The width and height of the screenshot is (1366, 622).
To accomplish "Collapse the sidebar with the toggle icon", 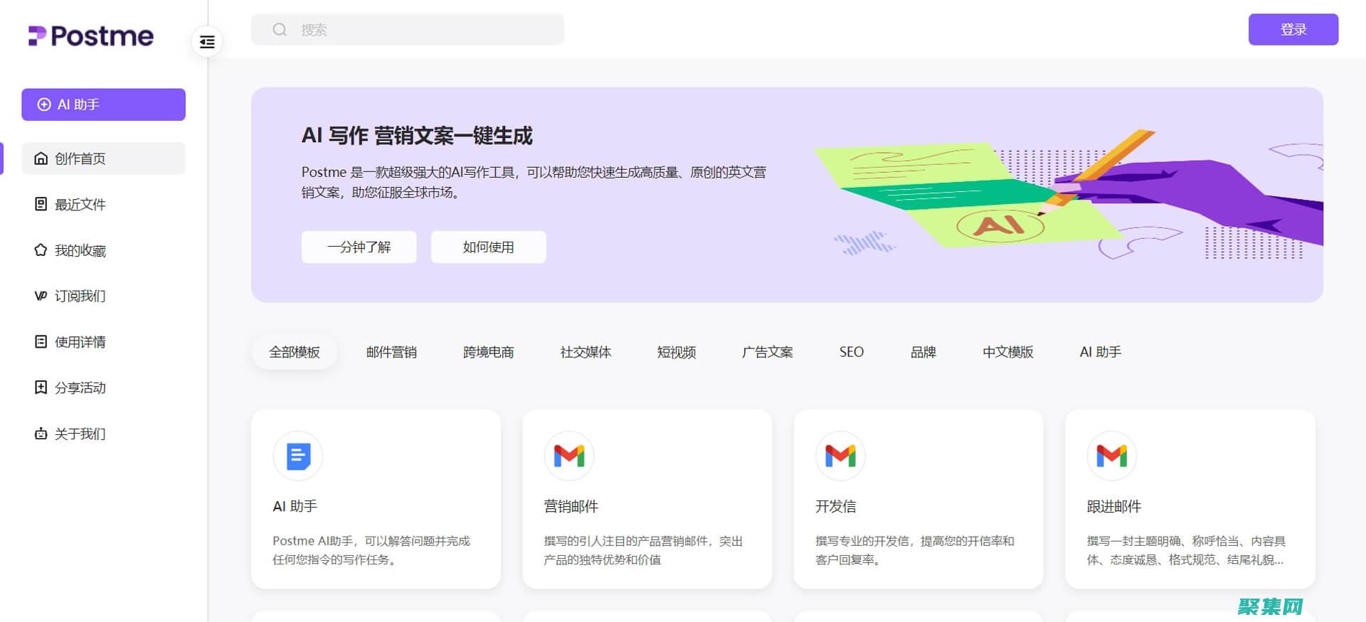I will click(207, 42).
